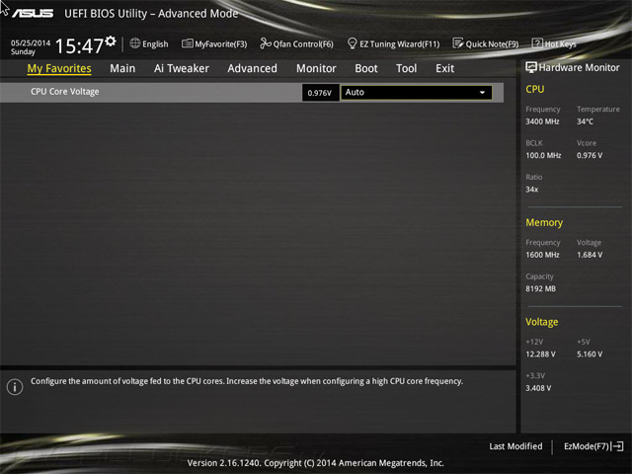Open the CPU Core Voltage Auto dropdown
This screenshot has height=474, width=632.
417,92
